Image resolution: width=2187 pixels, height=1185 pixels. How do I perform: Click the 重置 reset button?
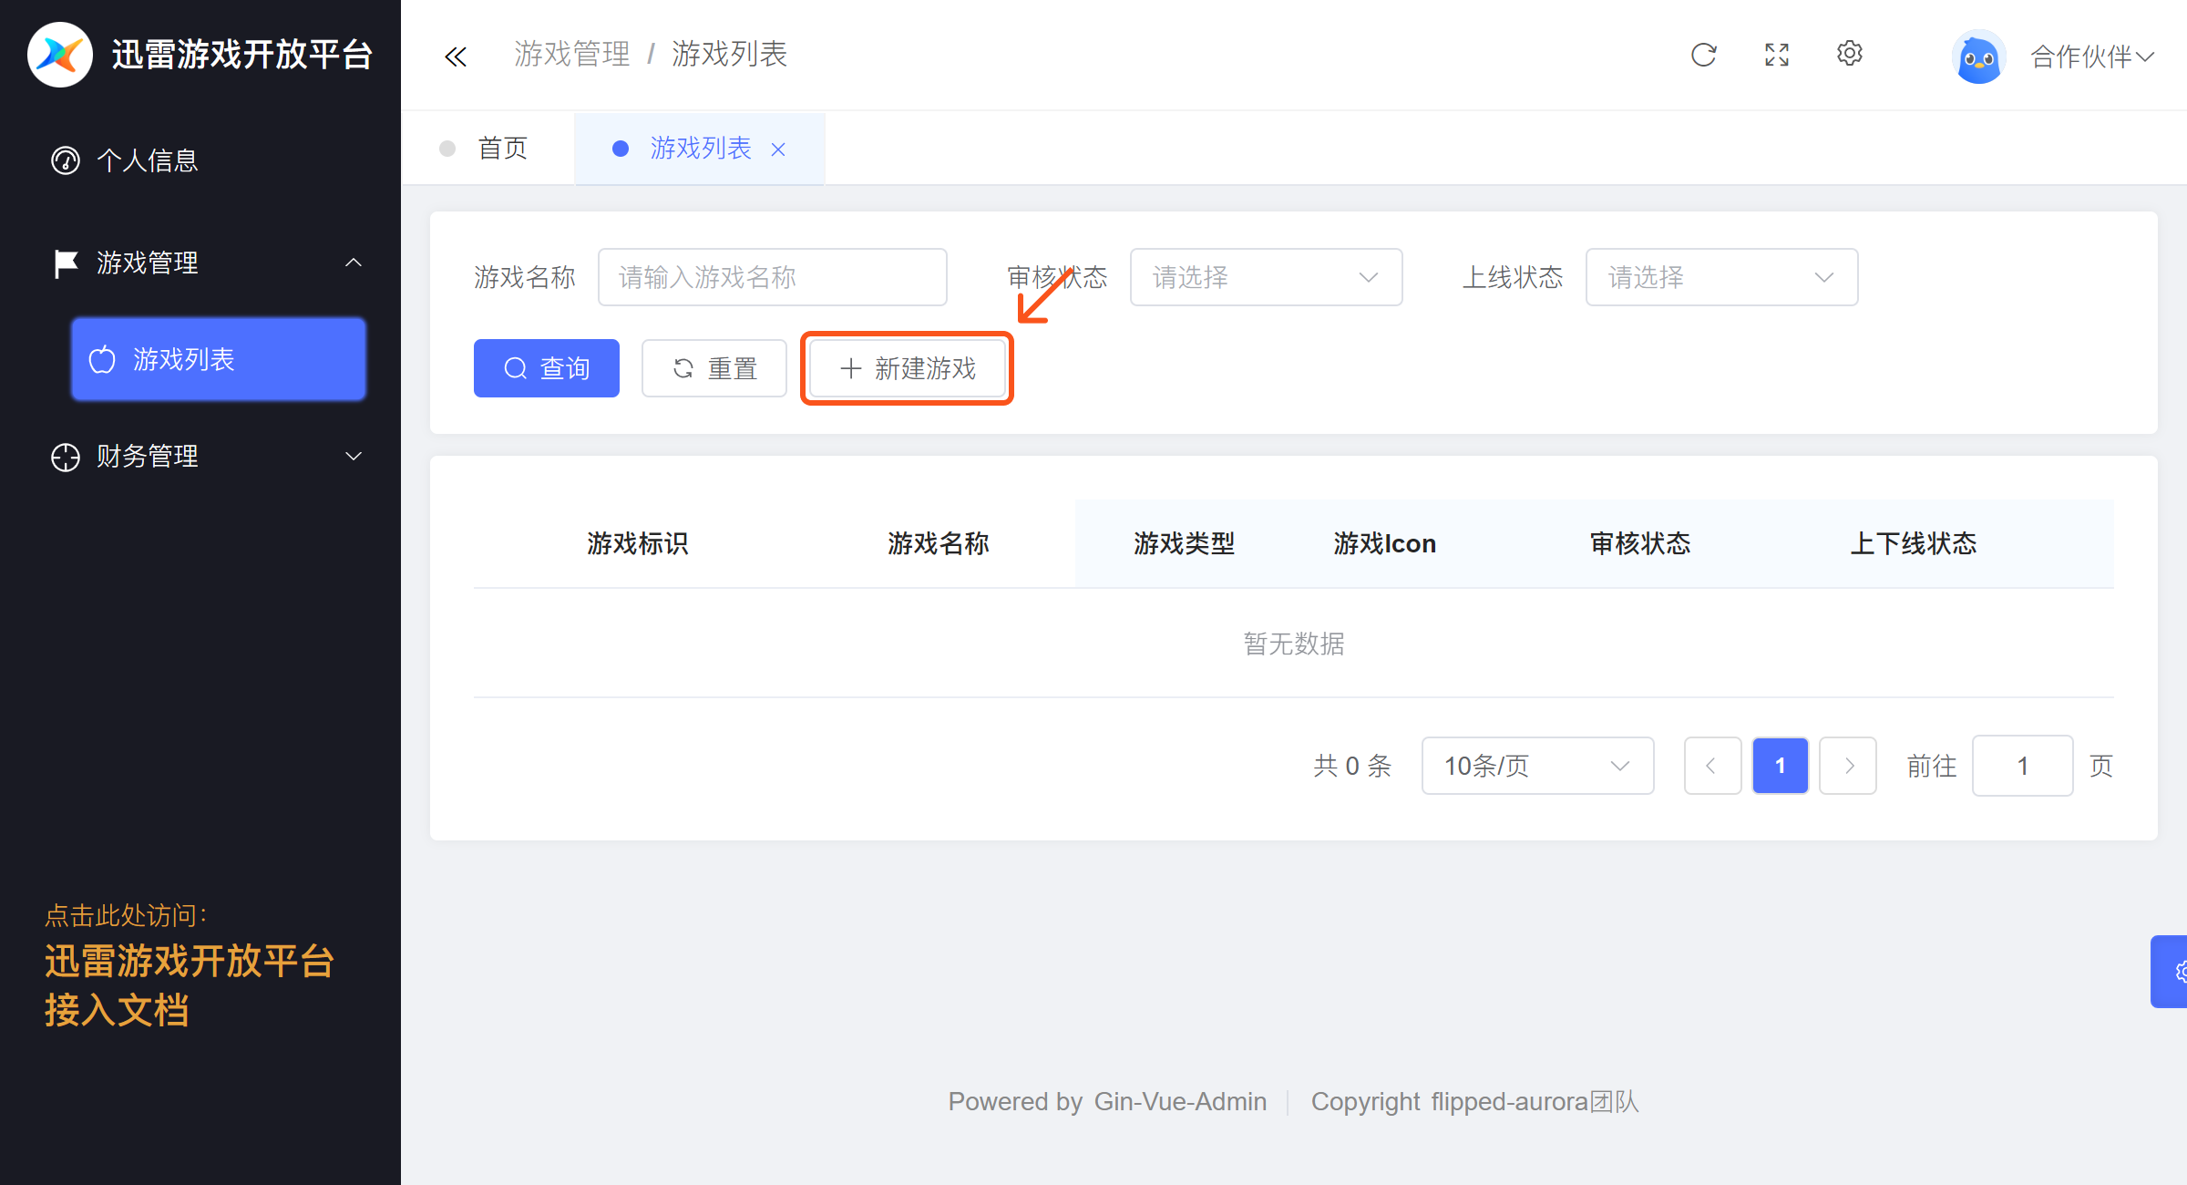[714, 368]
